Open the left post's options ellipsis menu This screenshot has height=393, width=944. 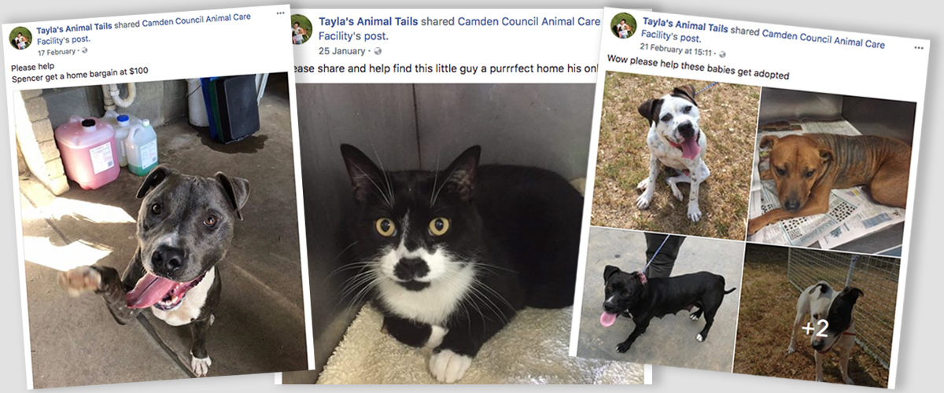coord(280,13)
